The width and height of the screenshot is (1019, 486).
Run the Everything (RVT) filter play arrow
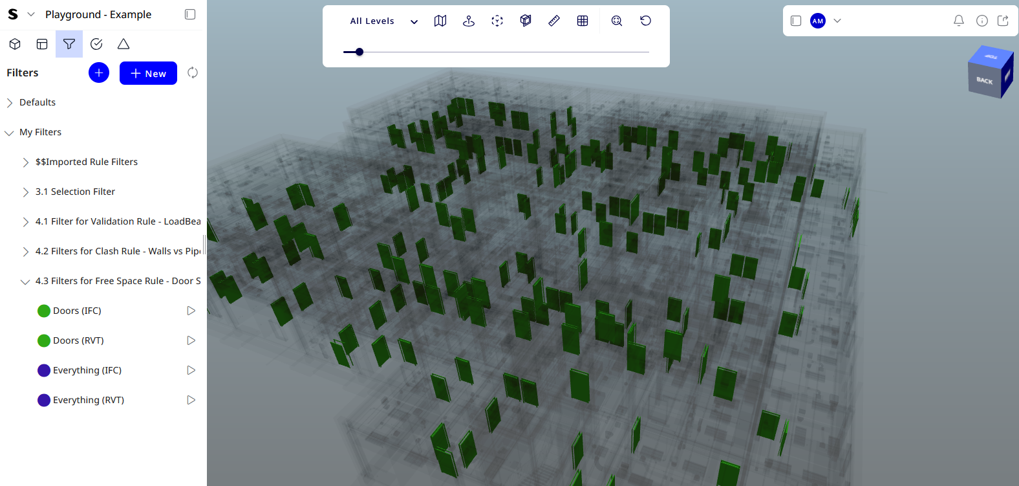point(191,400)
